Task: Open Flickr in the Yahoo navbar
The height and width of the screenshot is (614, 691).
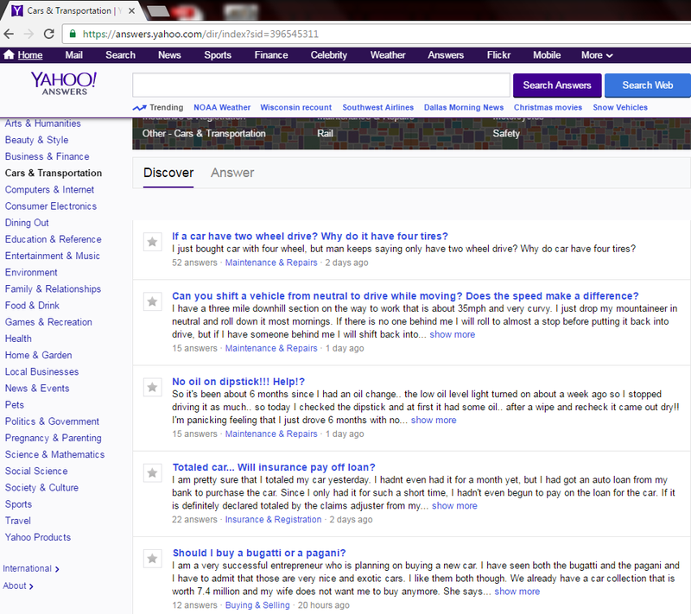Action: tap(498, 55)
